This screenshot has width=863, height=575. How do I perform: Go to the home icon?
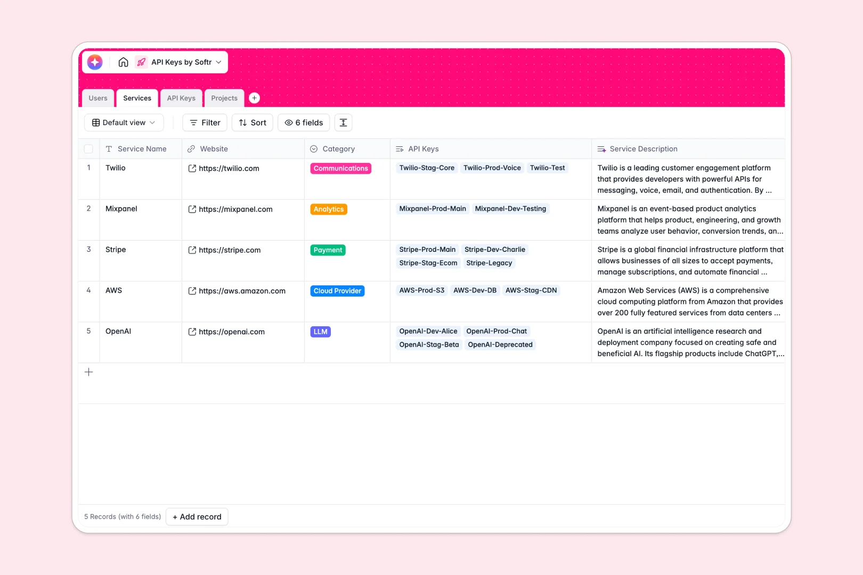tap(123, 62)
